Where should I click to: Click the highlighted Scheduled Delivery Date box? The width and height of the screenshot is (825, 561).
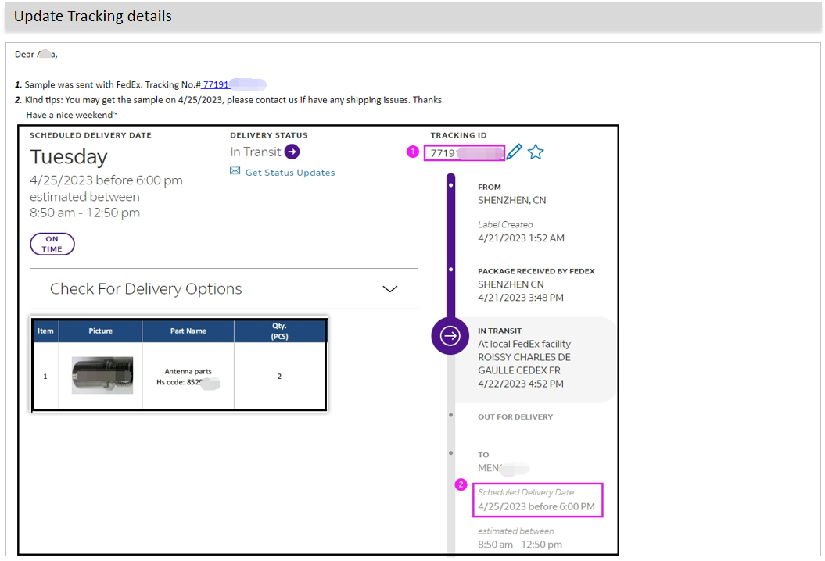[536, 500]
